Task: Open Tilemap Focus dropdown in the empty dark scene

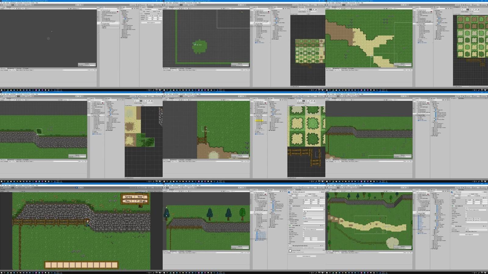Action: 91,65
